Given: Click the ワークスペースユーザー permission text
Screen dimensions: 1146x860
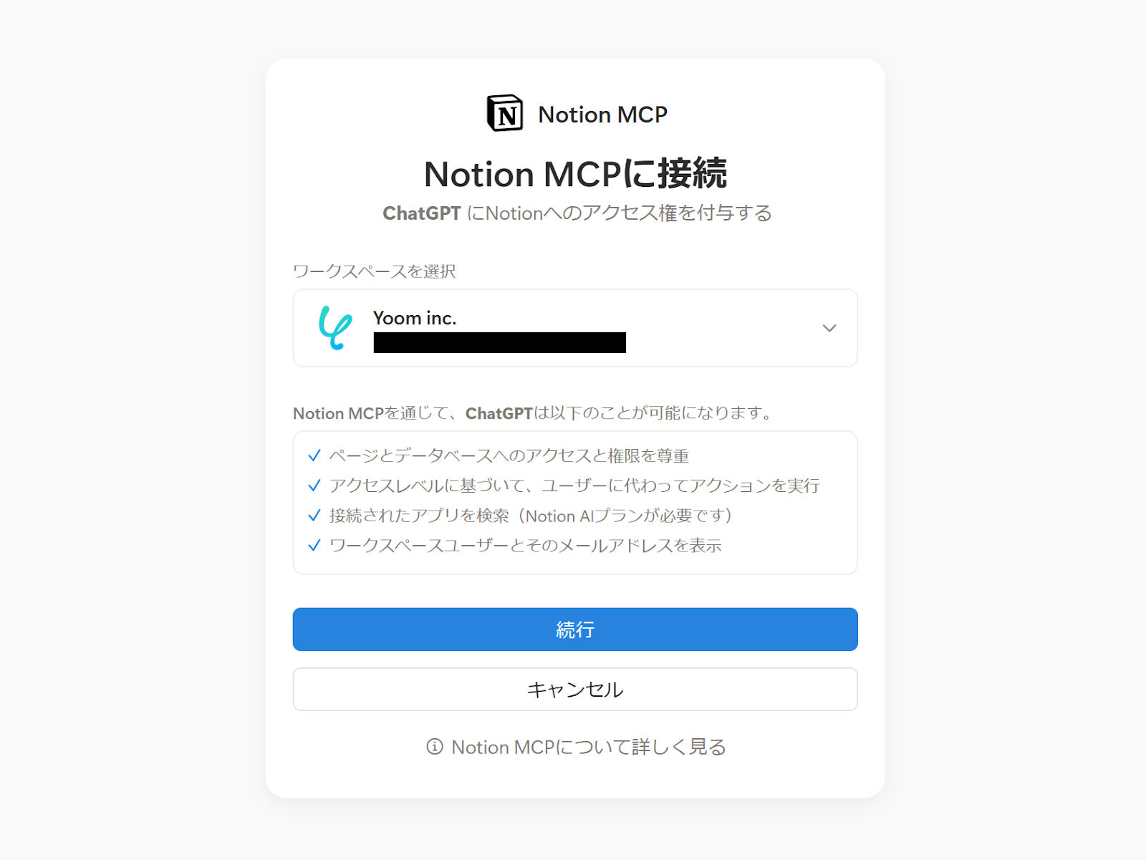Looking at the screenshot, I should tap(525, 546).
